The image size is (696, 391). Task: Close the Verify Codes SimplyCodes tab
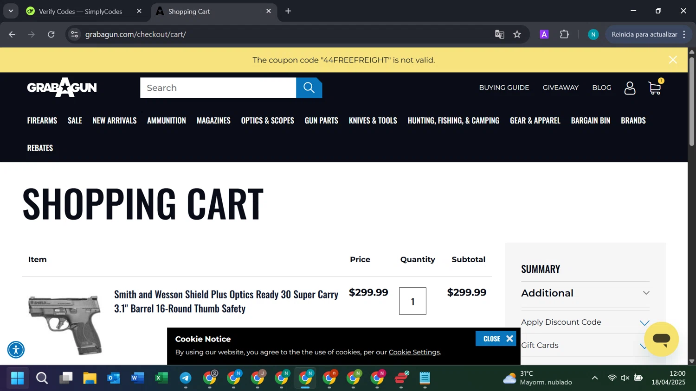tap(139, 11)
